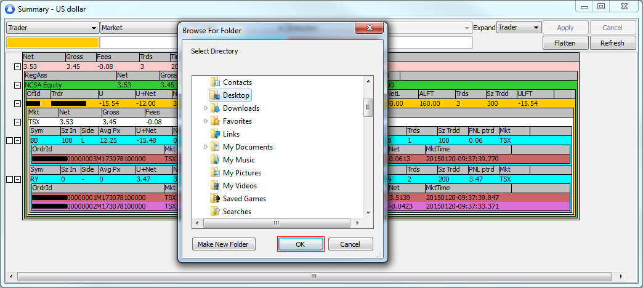Click the Downloads folder icon
Image resolution: width=643 pixels, height=288 pixels.
[215, 108]
